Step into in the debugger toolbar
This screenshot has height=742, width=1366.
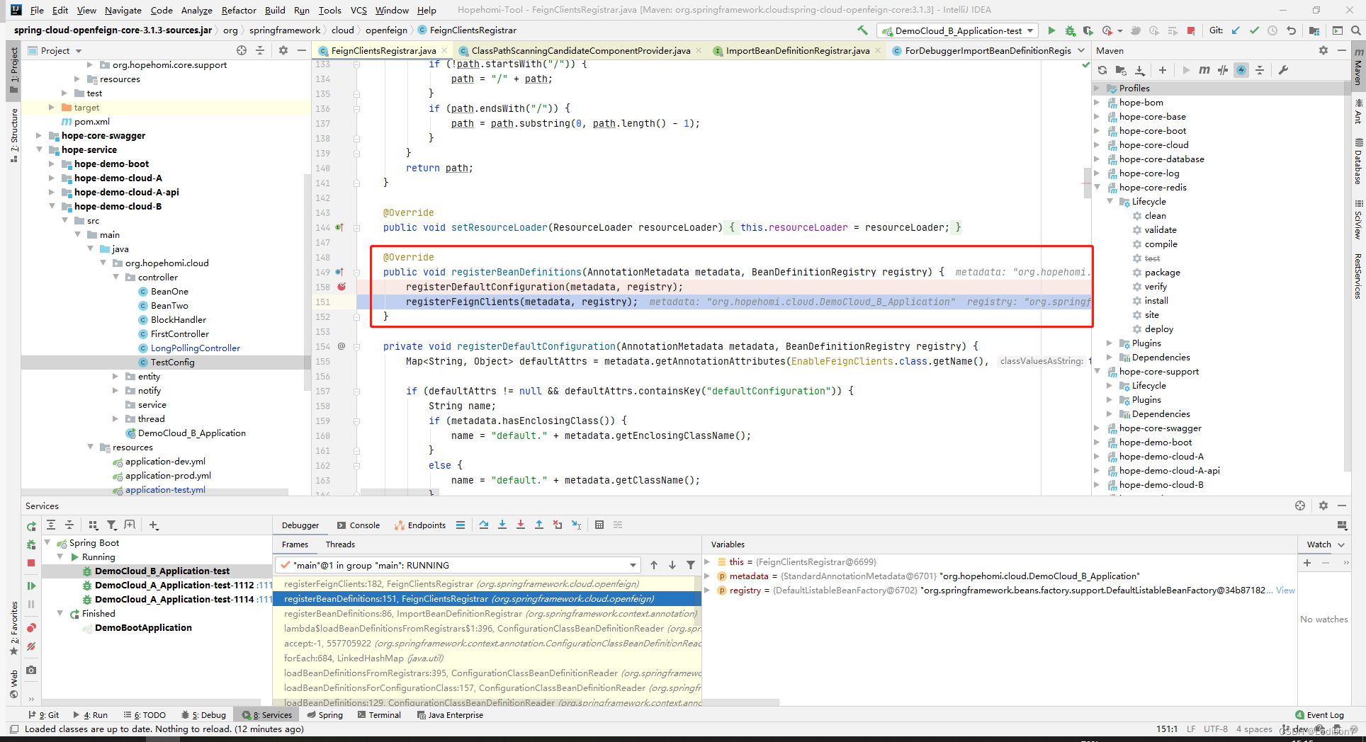502,525
